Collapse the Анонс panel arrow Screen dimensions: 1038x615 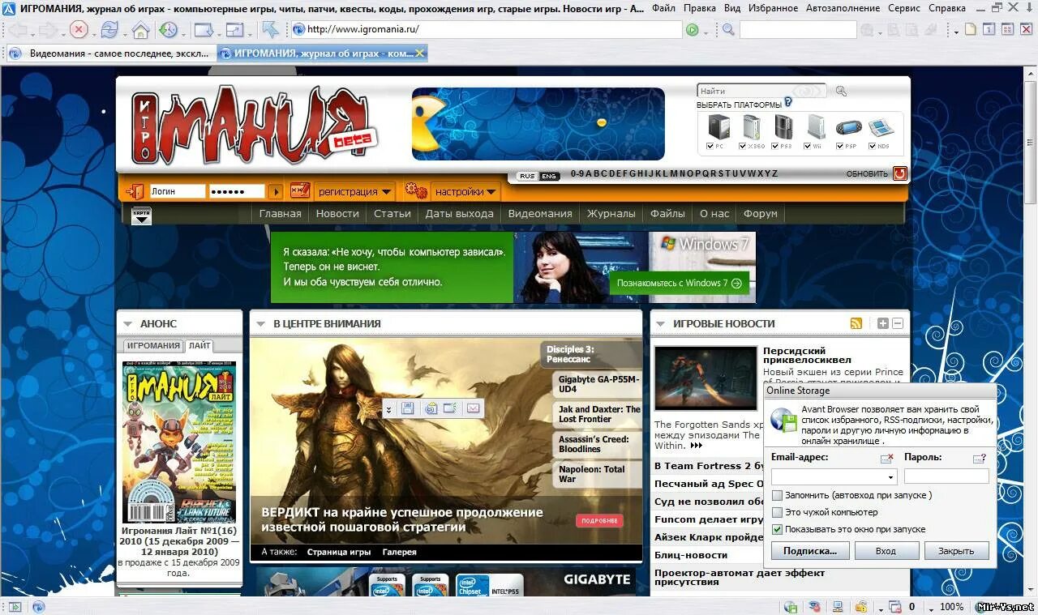pyautogui.click(x=128, y=324)
